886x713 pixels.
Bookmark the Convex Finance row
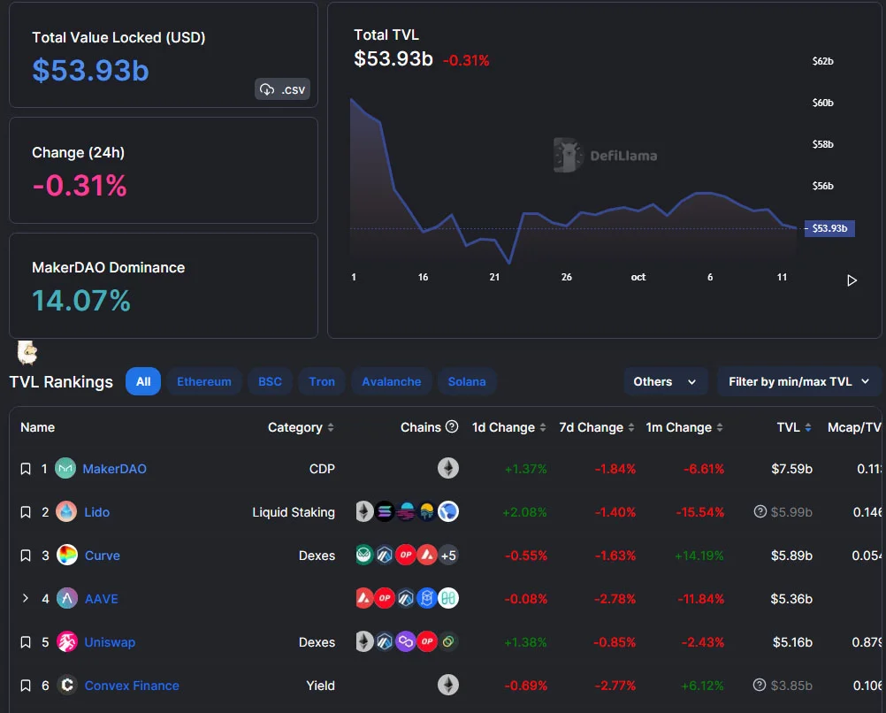[x=26, y=686]
